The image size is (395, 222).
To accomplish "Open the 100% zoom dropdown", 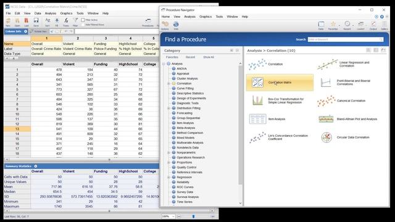I will pos(168,216).
